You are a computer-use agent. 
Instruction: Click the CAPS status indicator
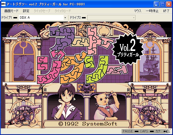coord(147,131)
